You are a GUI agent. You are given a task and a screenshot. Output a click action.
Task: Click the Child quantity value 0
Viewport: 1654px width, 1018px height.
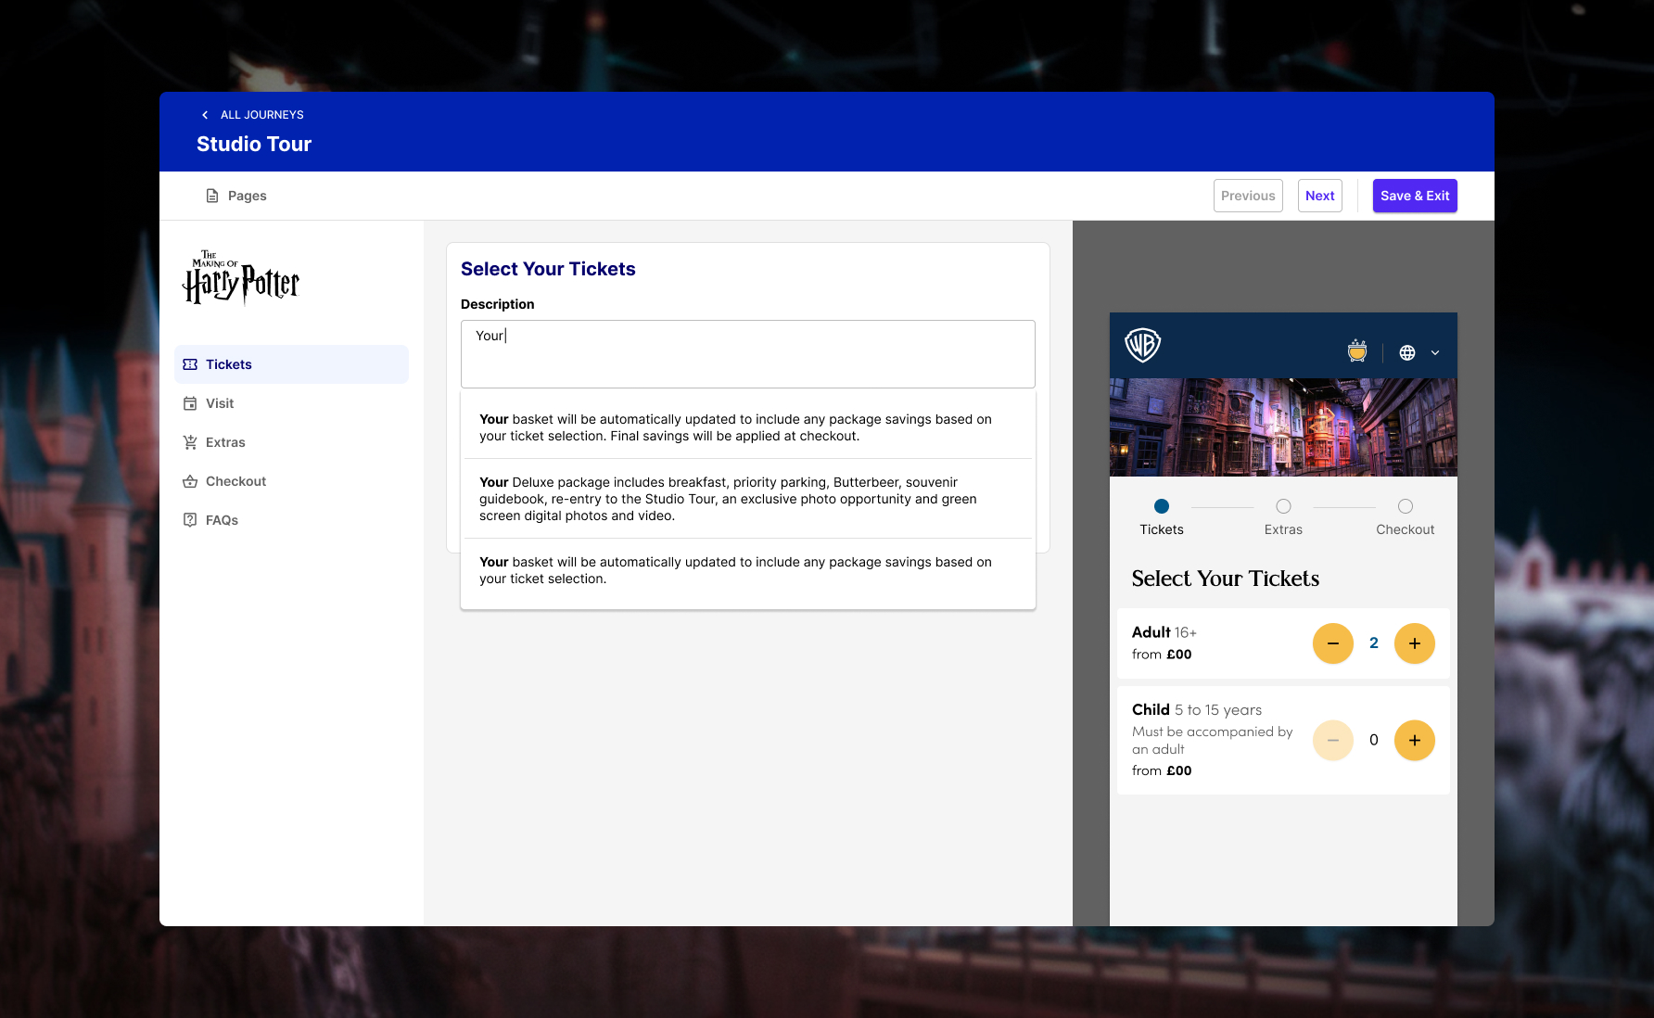point(1374,740)
